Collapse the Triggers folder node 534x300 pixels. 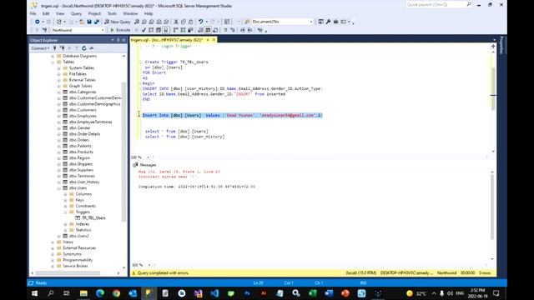[x=65, y=212]
